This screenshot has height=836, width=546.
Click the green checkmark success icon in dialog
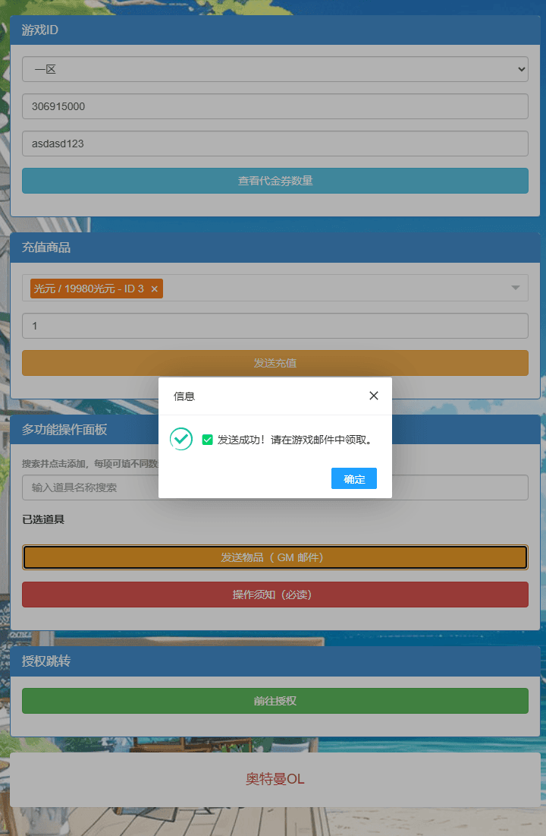click(x=181, y=439)
